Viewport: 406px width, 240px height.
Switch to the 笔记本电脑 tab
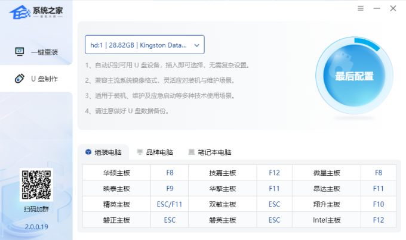coord(210,152)
